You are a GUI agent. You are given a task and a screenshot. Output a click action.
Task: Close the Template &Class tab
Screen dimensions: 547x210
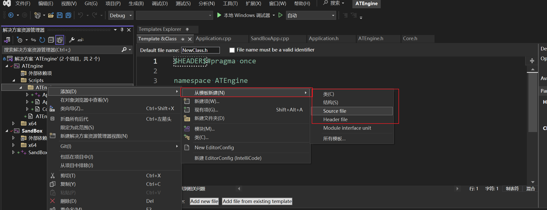190,39
